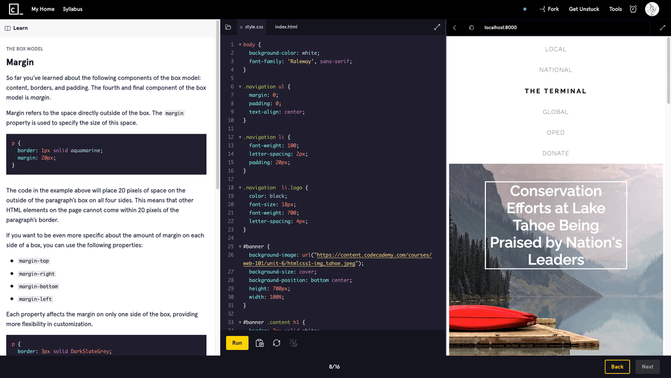Click the DONATE link in preview
Image resolution: width=671 pixels, height=378 pixels.
pos(556,153)
